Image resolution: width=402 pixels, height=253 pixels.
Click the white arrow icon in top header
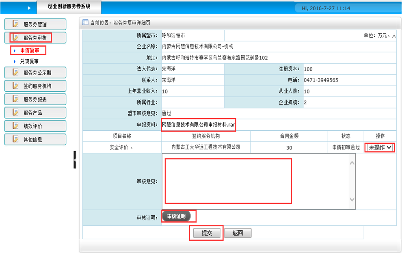click(x=29, y=8)
